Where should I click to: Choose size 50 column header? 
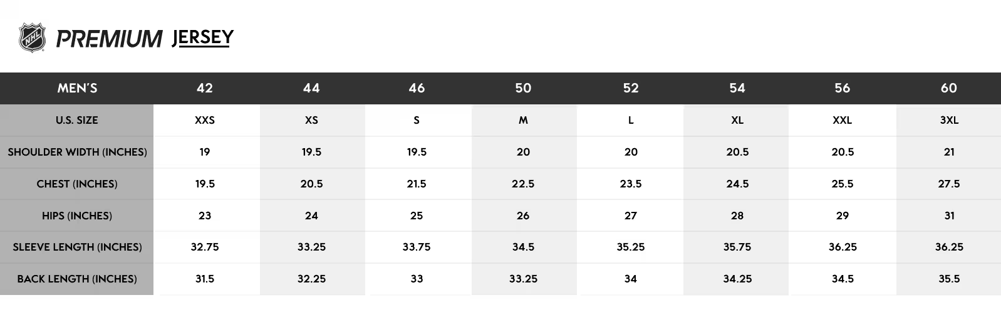[x=523, y=88]
